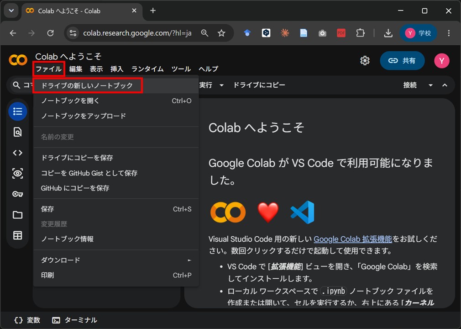Viewport: 461px width, 329px height.
Task: Open Chrome three-dot menu
Action: point(449,33)
